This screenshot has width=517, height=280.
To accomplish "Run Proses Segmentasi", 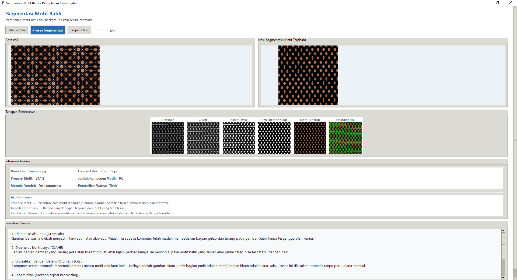I will pos(48,30).
